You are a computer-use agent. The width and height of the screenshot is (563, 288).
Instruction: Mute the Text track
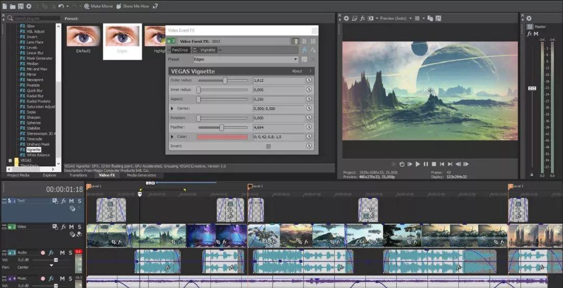[71, 201]
